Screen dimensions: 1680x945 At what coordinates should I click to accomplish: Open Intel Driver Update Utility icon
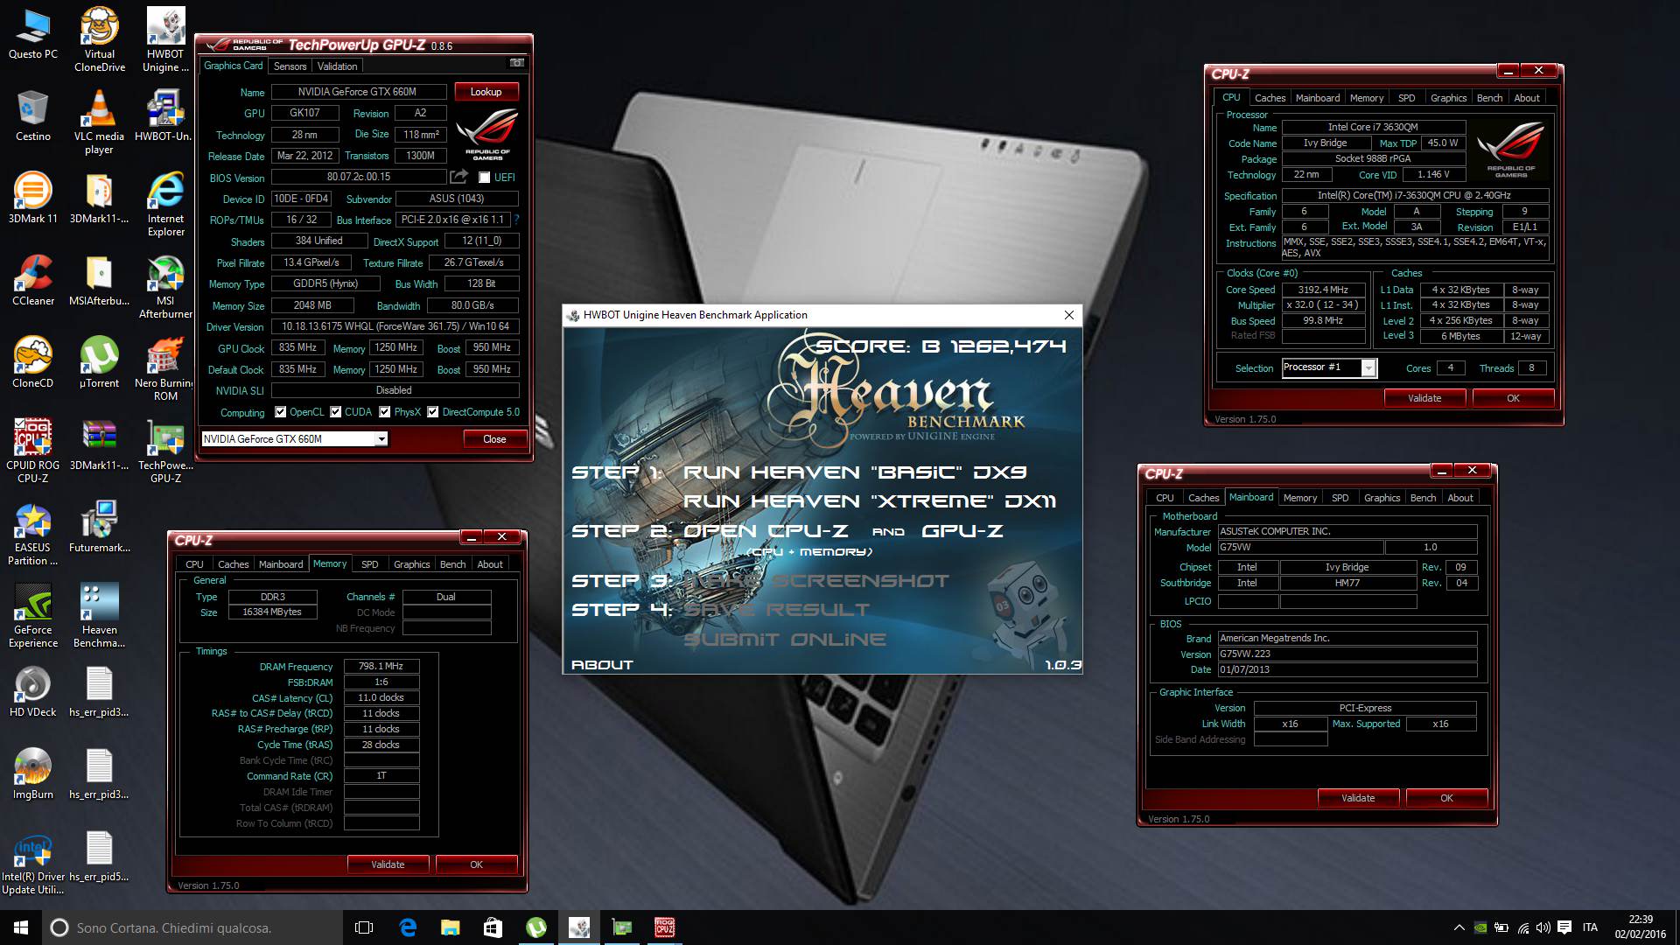click(x=33, y=863)
